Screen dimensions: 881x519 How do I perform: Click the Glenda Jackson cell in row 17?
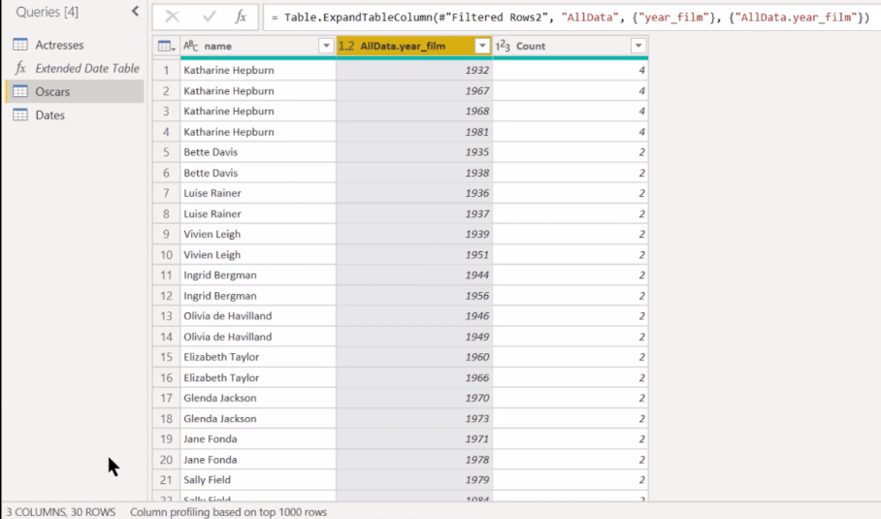point(258,399)
